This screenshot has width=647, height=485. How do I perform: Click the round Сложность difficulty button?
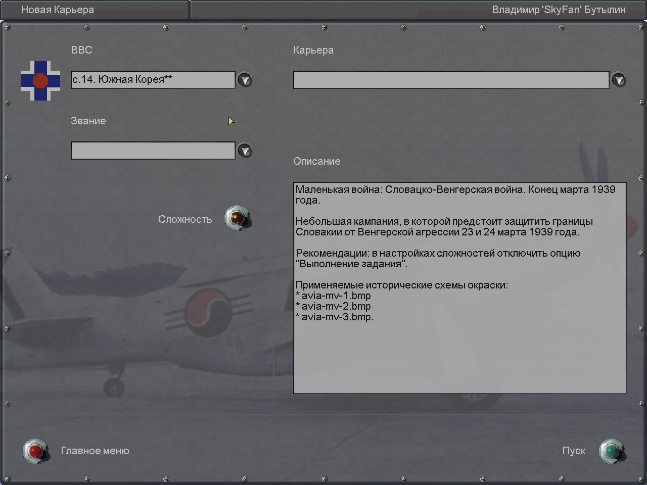click(238, 218)
